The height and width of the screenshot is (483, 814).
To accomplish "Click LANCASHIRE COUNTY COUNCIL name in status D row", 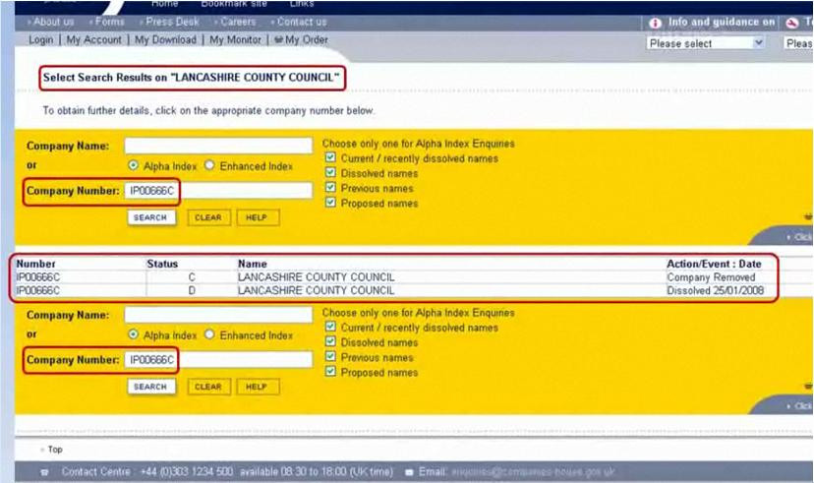I will coord(317,291).
